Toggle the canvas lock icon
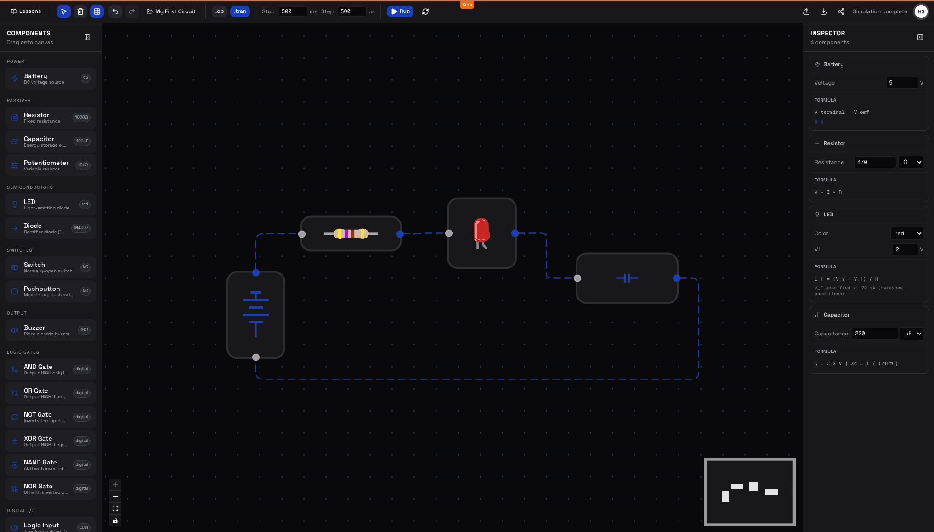934x532 pixels. [x=115, y=521]
